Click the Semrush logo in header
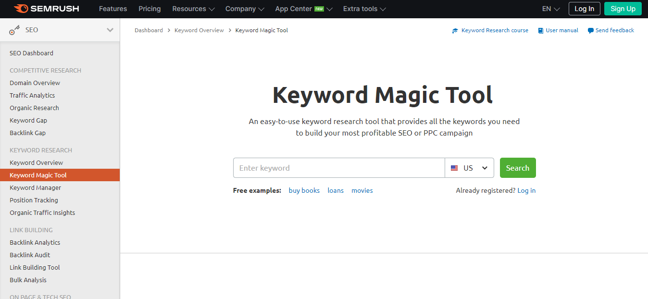 pos(47,9)
